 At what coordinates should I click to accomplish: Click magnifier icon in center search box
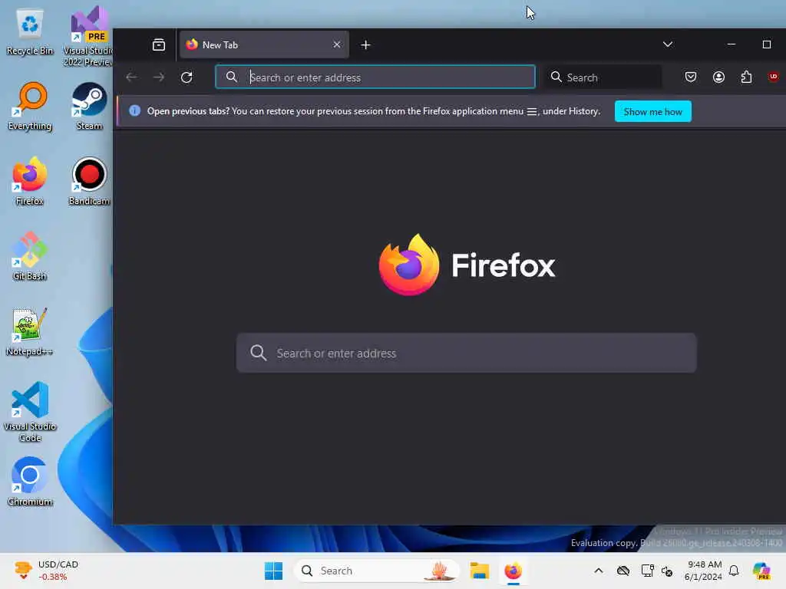pos(258,353)
